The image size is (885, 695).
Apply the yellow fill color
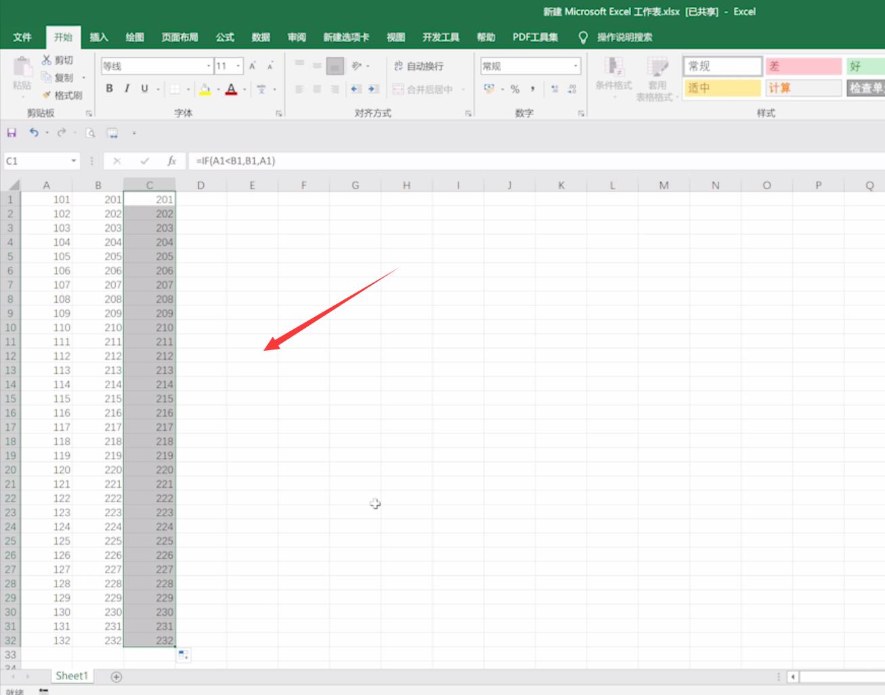click(205, 89)
